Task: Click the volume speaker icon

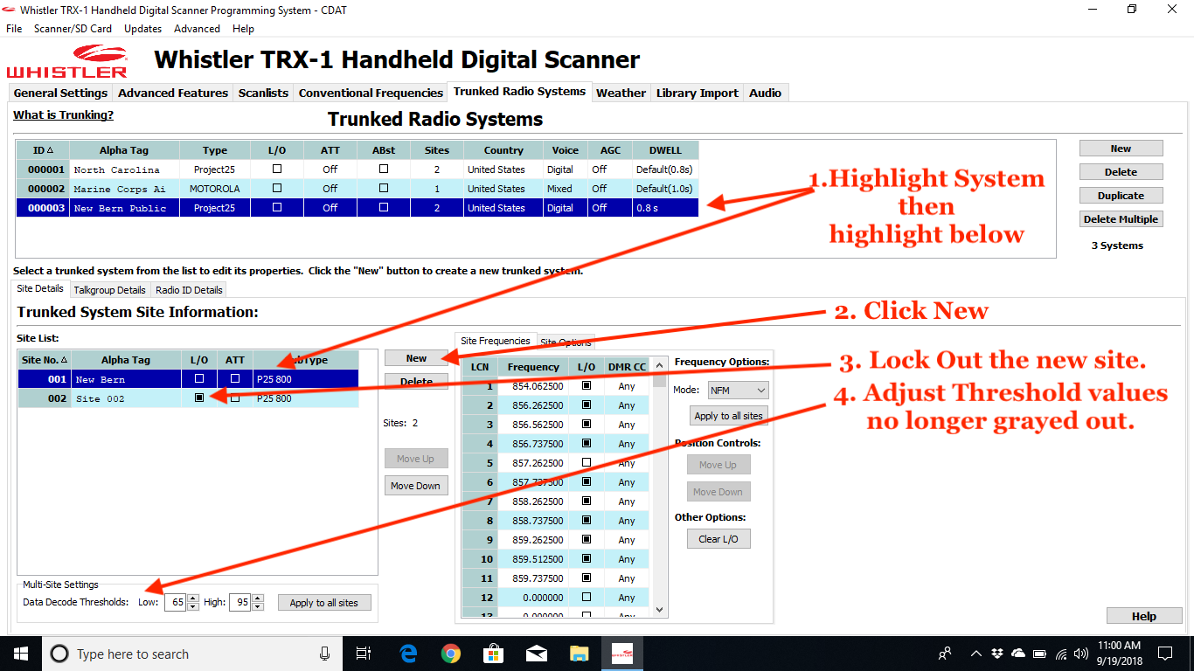Action: coord(1082,654)
